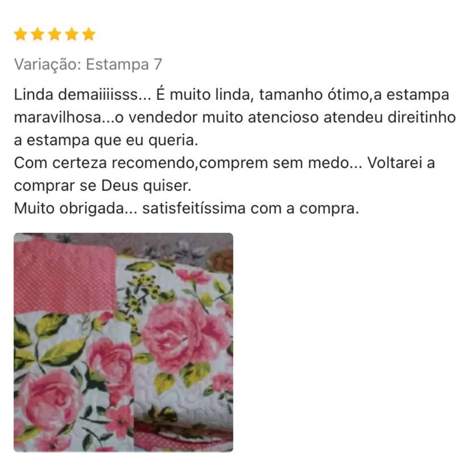
Task: Click the word 'satisfeitíssima' in the review
Action: (x=194, y=208)
